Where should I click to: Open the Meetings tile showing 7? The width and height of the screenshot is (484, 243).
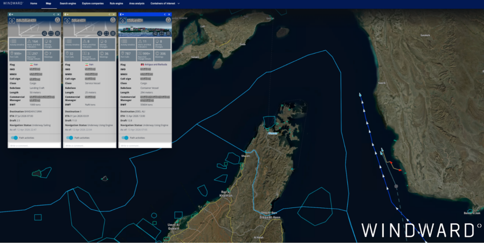52,55
